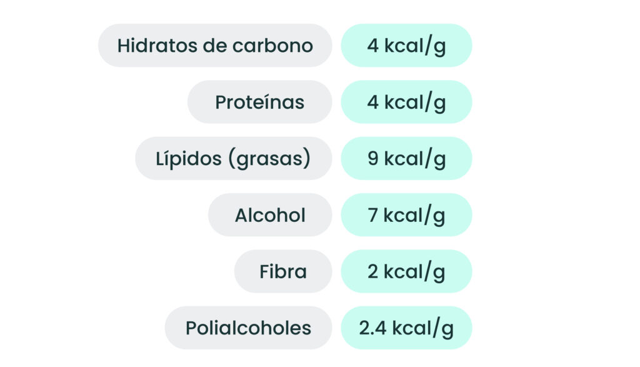Click the Hidratos de carbono label
Viewport: 640px width, 367px height.
coord(215,45)
